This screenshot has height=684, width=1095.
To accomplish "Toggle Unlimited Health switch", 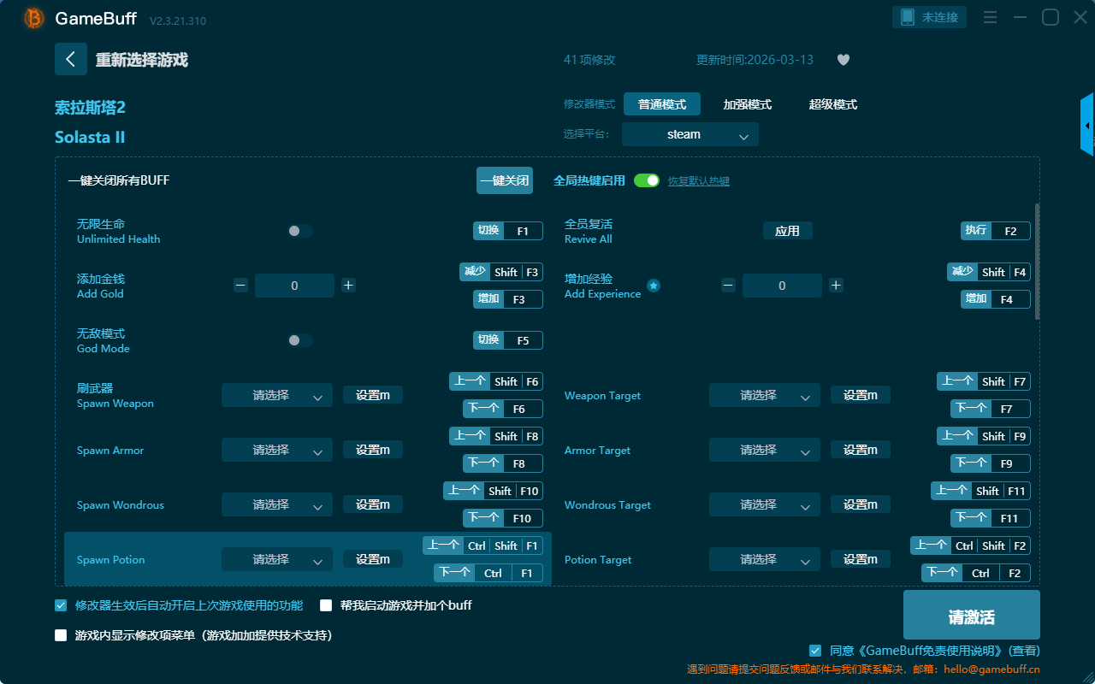I will (299, 231).
